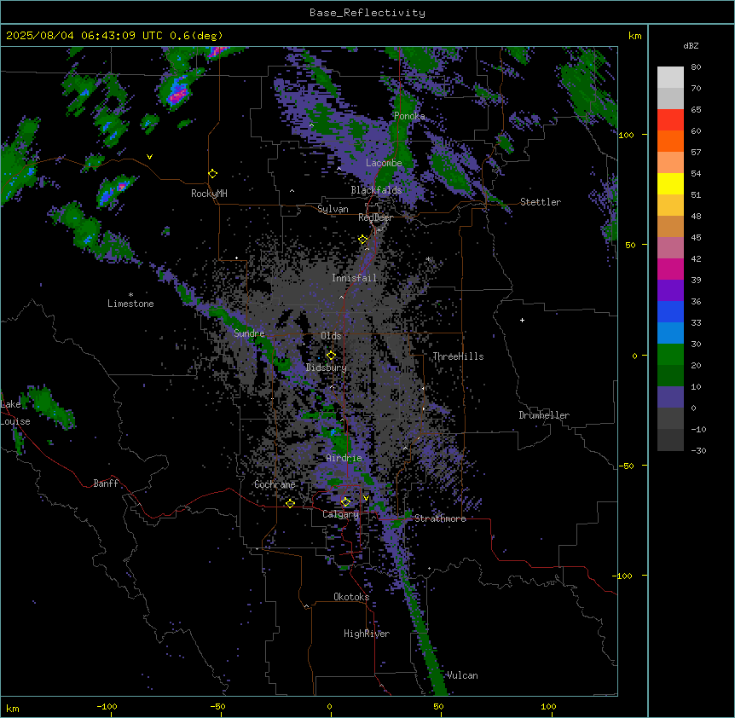This screenshot has width=735, height=718.
Task: Click the 0.6(deg) elevation angle text
Action: click(x=196, y=36)
